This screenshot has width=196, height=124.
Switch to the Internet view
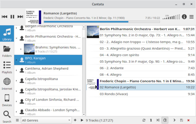[x=7, y=84]
